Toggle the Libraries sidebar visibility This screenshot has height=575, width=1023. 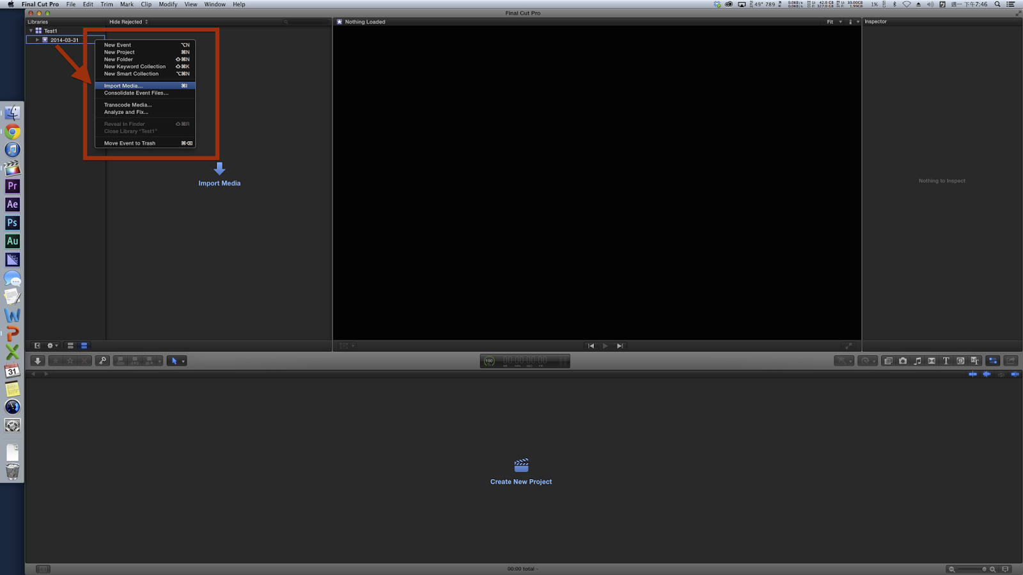click(37, 346)
